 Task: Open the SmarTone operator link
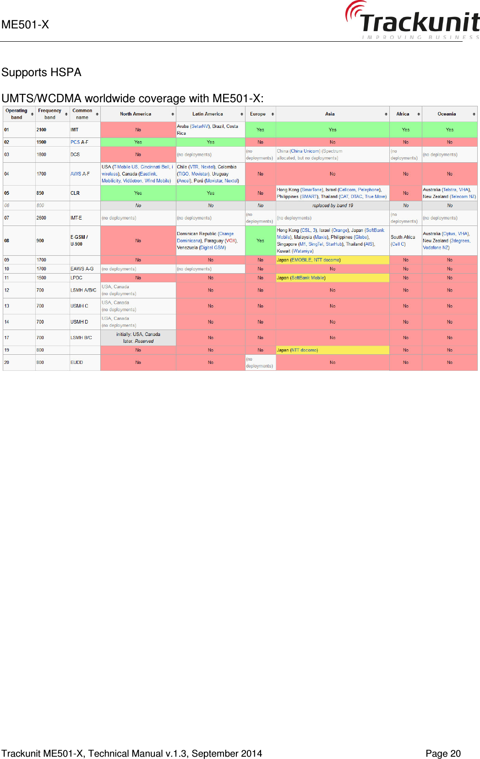pos(311,190)
